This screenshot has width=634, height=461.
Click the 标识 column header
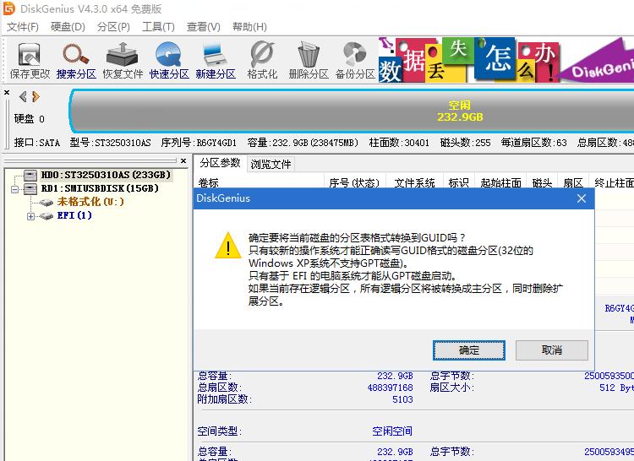click(459, 182)
